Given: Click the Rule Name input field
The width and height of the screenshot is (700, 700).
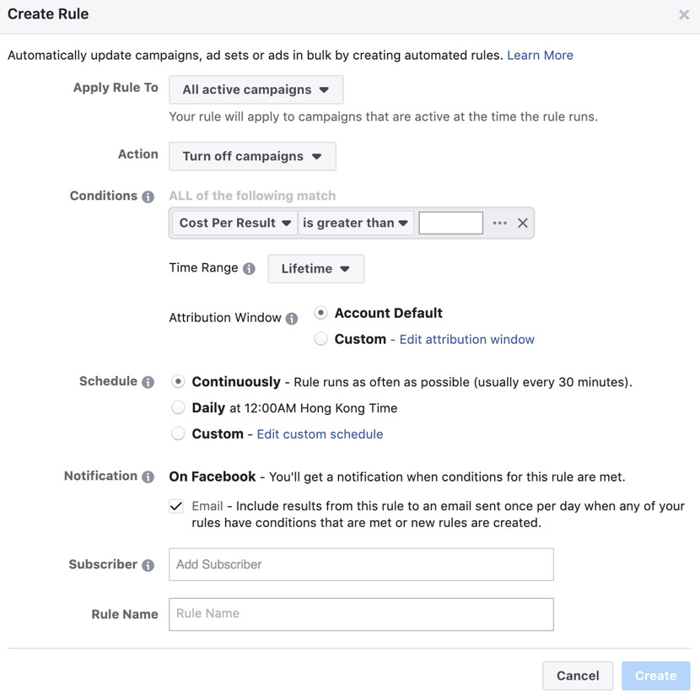Looking at the screenshot, I should pos(361,614).
